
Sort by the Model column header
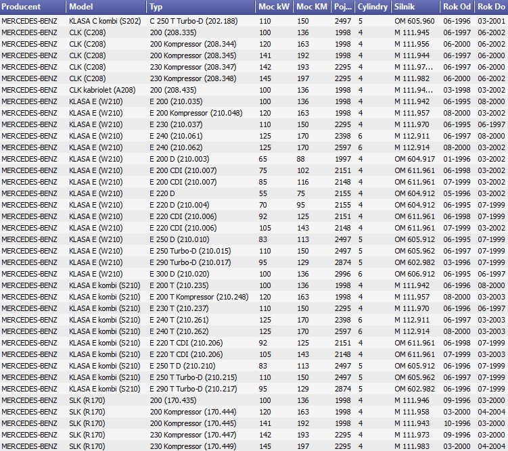tap(106, 7)
